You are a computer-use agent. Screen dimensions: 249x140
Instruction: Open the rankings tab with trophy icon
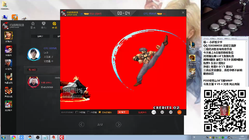point(44,25)
